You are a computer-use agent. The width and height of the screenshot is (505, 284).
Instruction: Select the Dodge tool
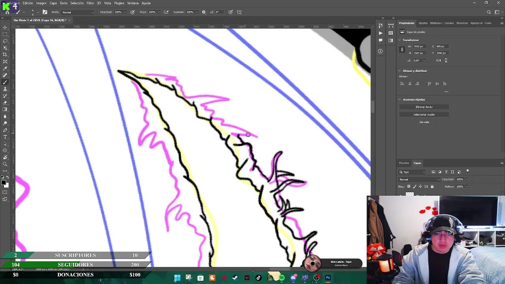coord(5,123)
